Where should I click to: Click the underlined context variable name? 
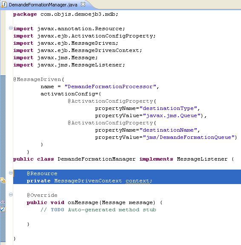tap(138, 181)
